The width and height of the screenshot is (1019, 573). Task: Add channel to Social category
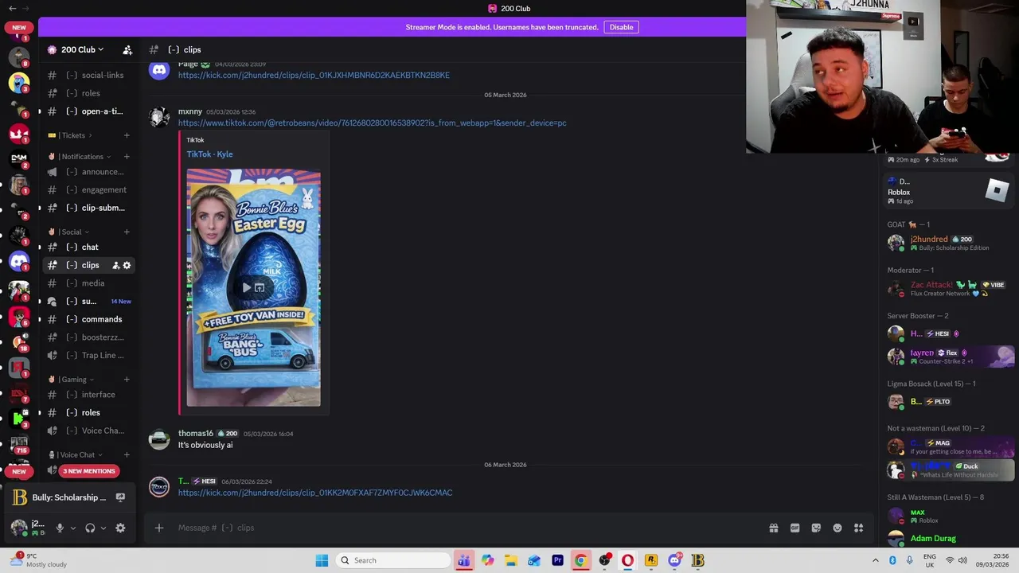pyautogui.click(x=127, y=232)
